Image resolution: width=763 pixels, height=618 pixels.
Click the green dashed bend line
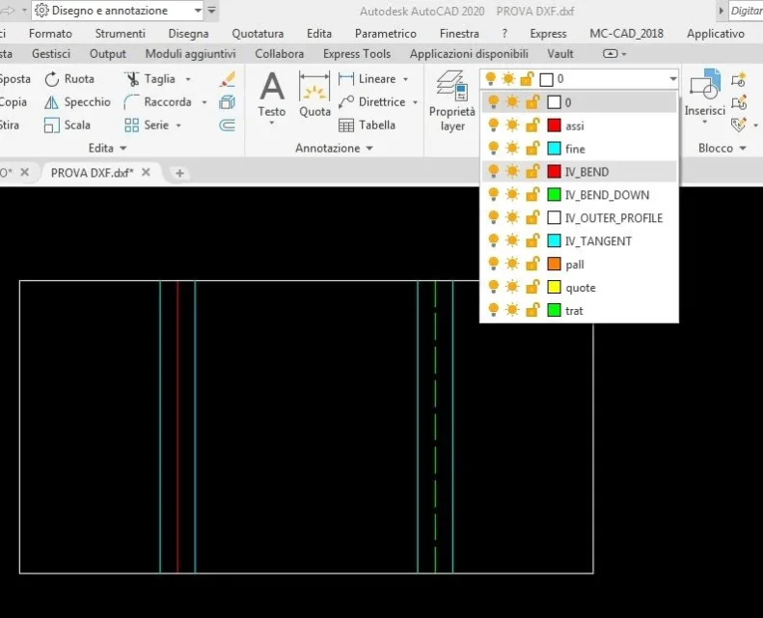[x=435, y=427]
